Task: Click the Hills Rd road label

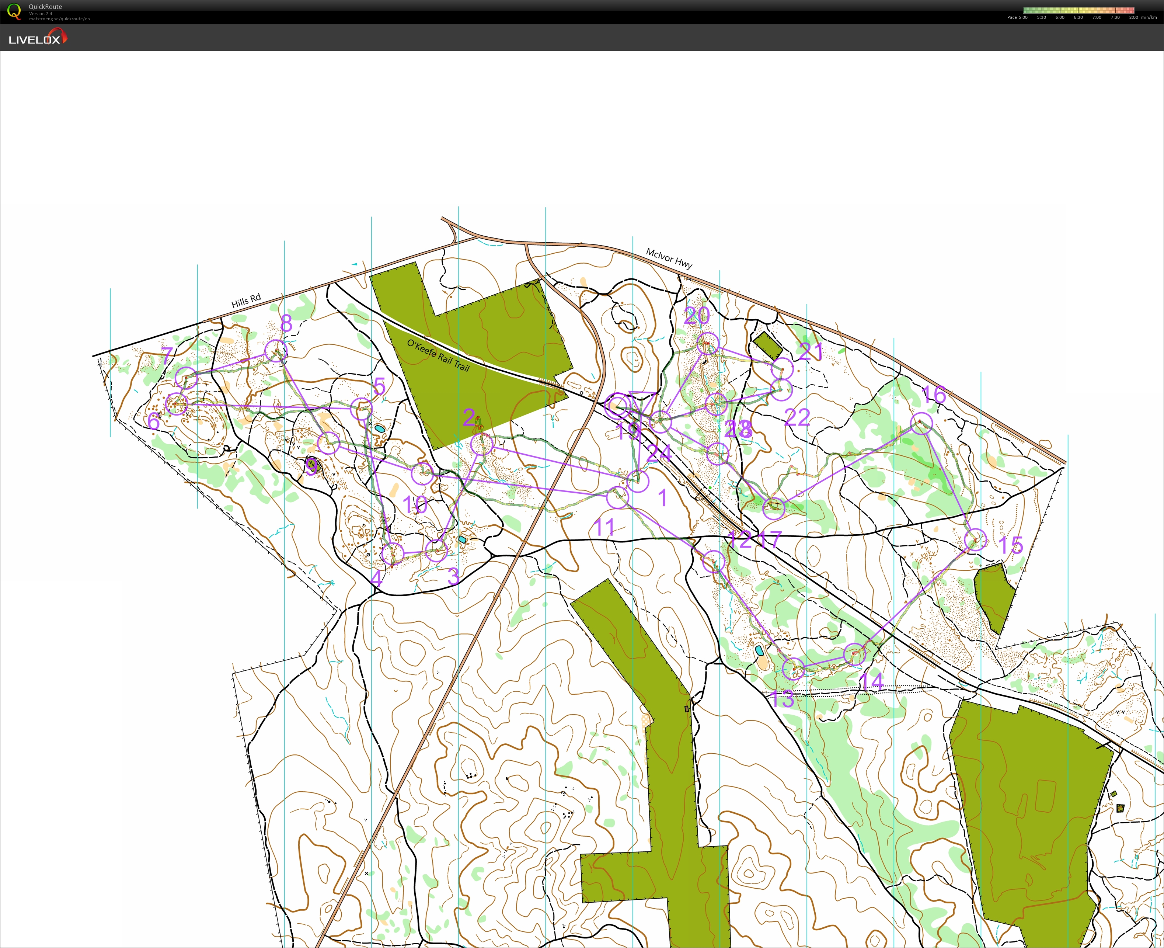Action: [246, 301]
